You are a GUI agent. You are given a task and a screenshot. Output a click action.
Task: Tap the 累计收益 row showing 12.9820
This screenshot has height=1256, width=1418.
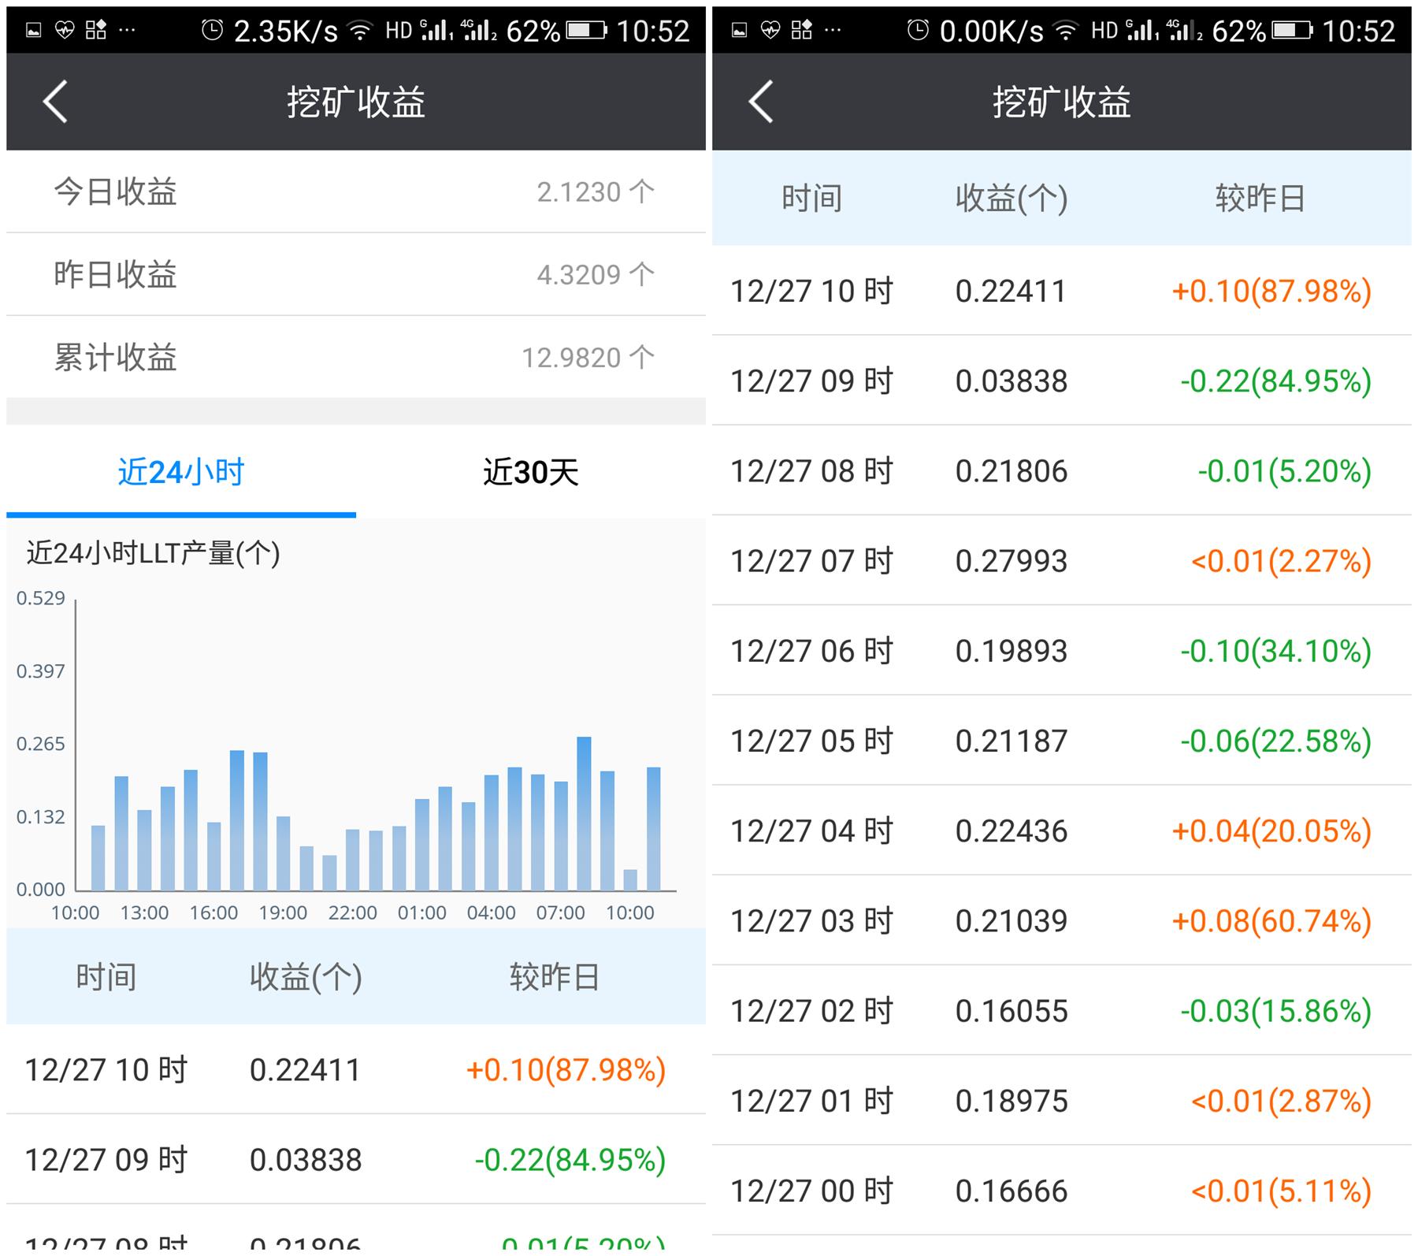click(355, 357)
